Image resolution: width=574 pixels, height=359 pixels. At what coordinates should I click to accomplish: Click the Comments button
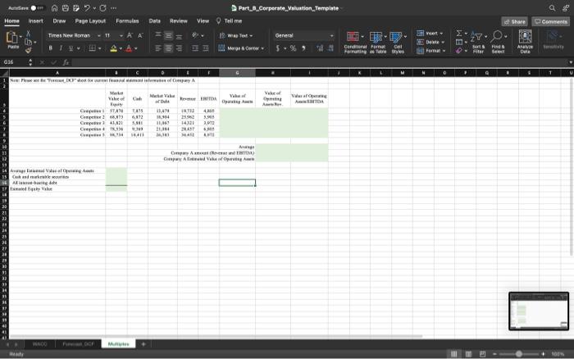[549, 21]
